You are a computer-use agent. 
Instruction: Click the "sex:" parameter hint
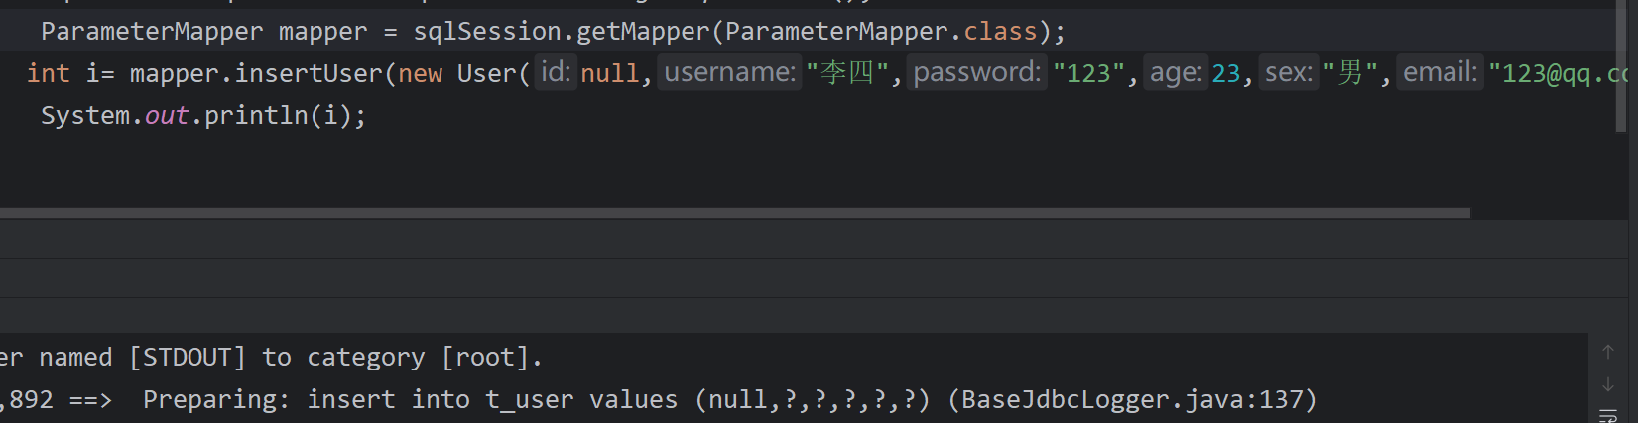(1288, 72)
